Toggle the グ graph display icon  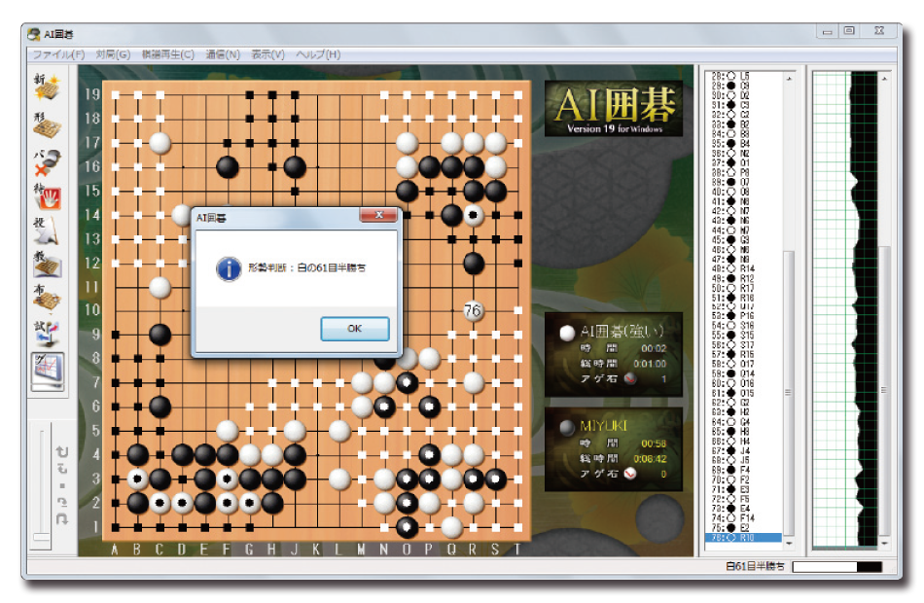[x=48, y=372]
